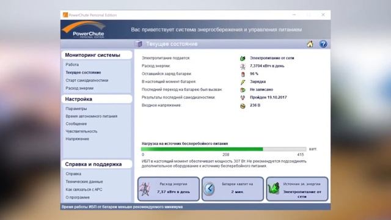Click the Не записано value
Viewport: 391px width, 220px height.
point(261,89)
